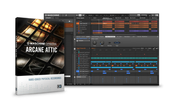Click the magnifier browser icon in header
The width and height of the screenshot is (175, 109).
click(x=66, y=15)
